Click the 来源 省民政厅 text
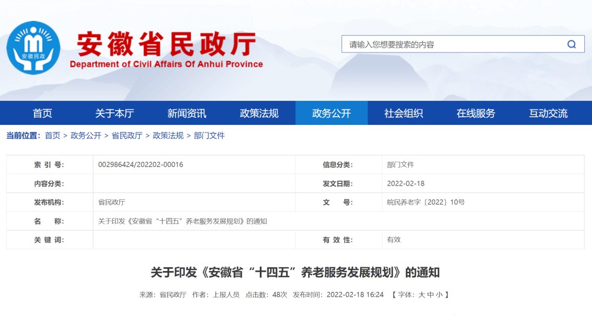The image size is (592, 316). coord(163,295)
